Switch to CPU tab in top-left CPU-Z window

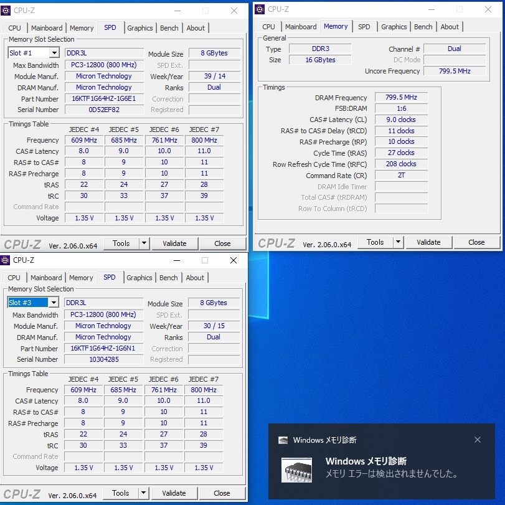tap(14, 28)
